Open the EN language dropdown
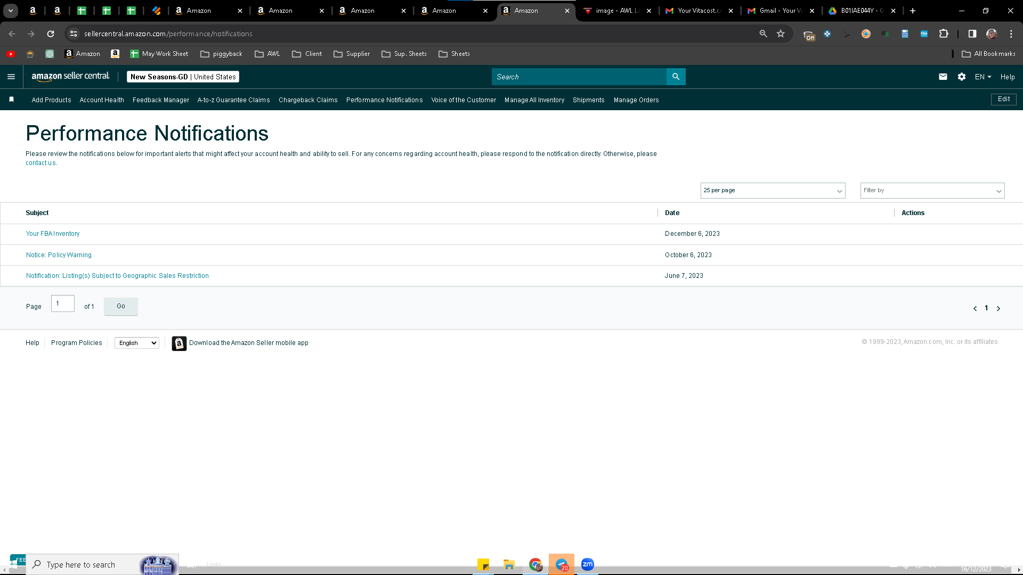This screenshot has height=575, width=1023. point(983,77)
